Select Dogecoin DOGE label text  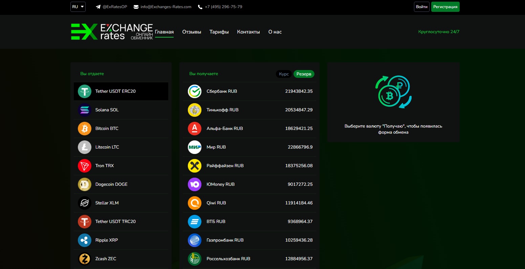click(111, 184)
